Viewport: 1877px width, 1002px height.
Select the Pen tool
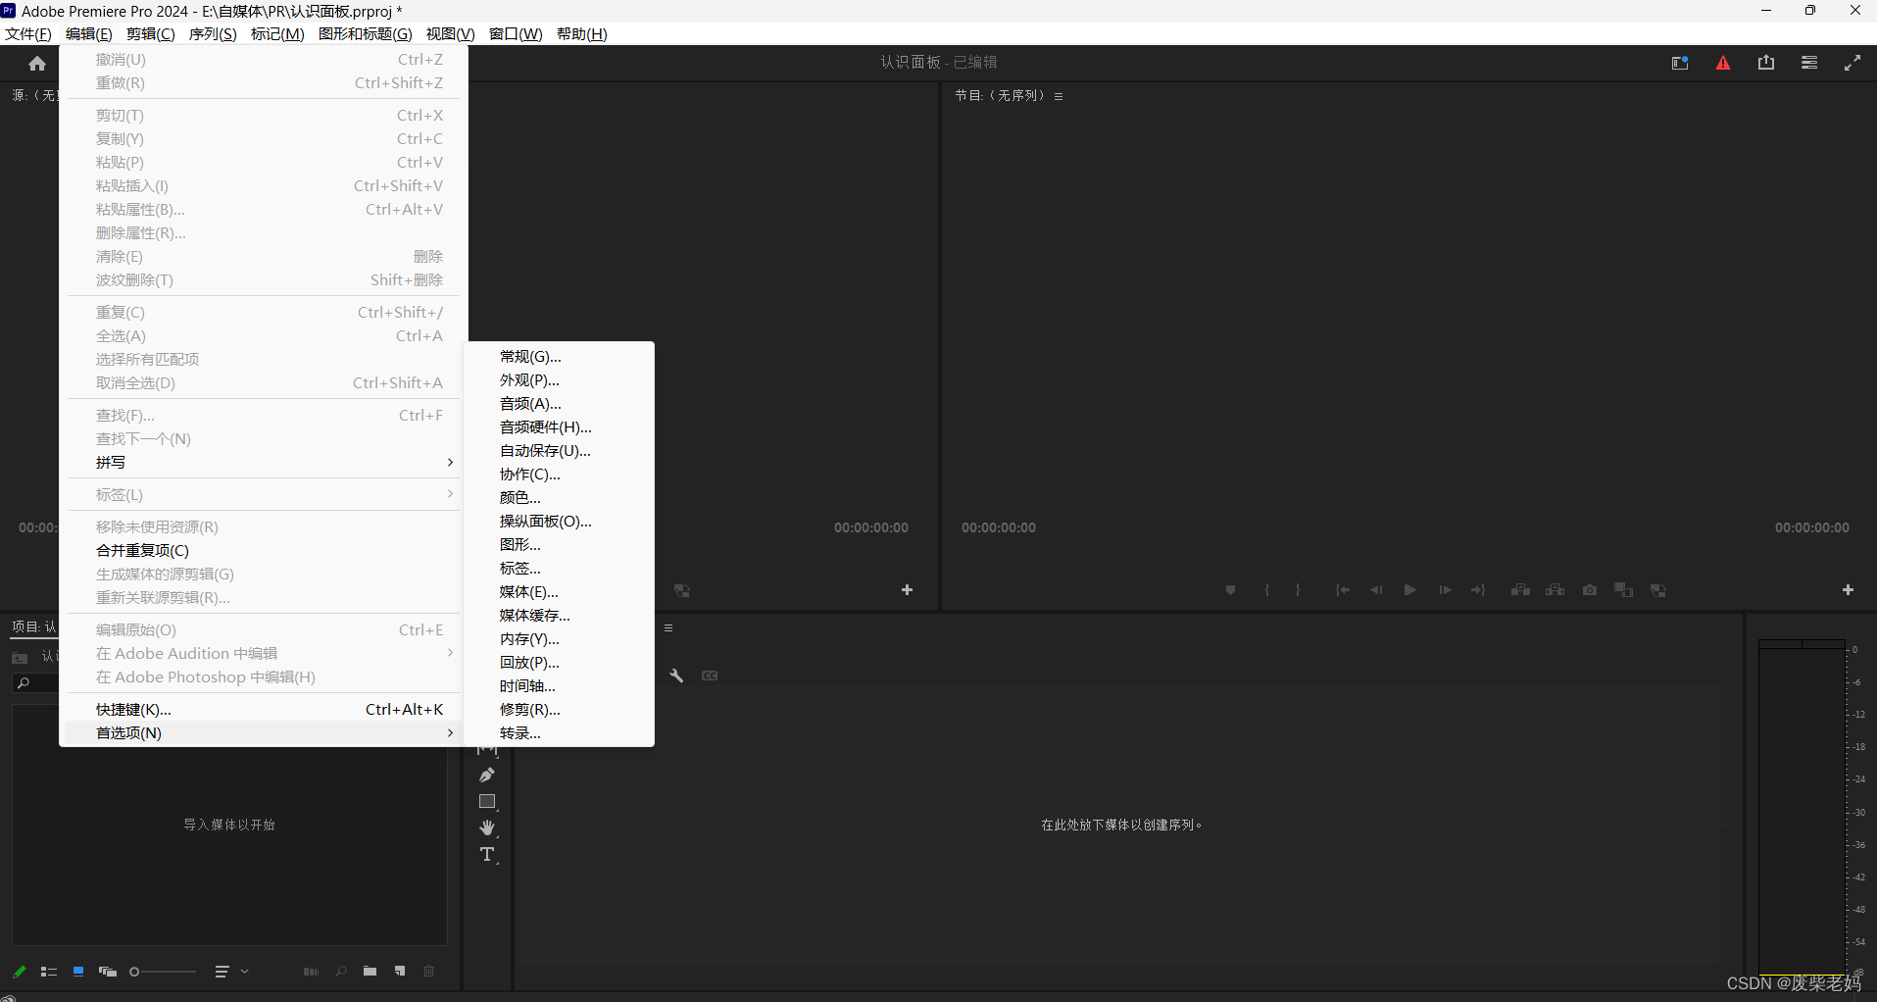click(487, 776)
